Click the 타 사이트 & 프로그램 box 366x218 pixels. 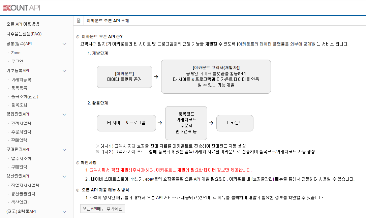(x=126, y=123)
